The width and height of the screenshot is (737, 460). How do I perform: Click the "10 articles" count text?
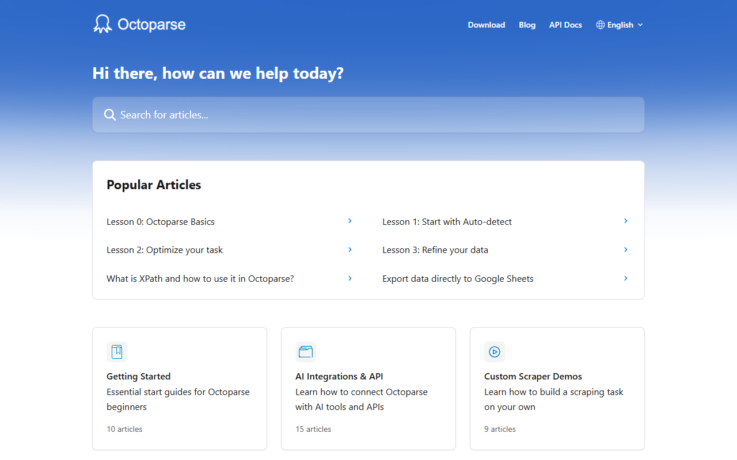124,429
